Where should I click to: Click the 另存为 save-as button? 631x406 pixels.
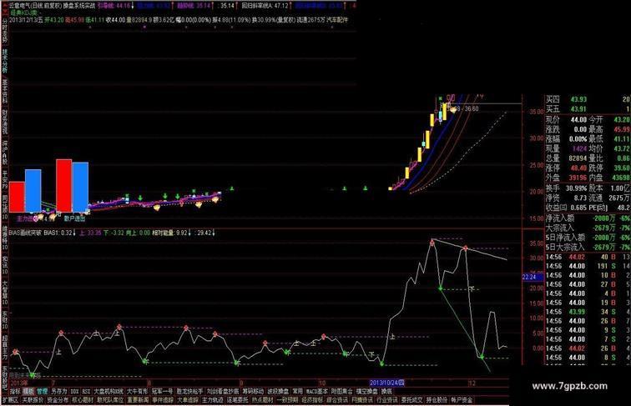click(59, 391)
